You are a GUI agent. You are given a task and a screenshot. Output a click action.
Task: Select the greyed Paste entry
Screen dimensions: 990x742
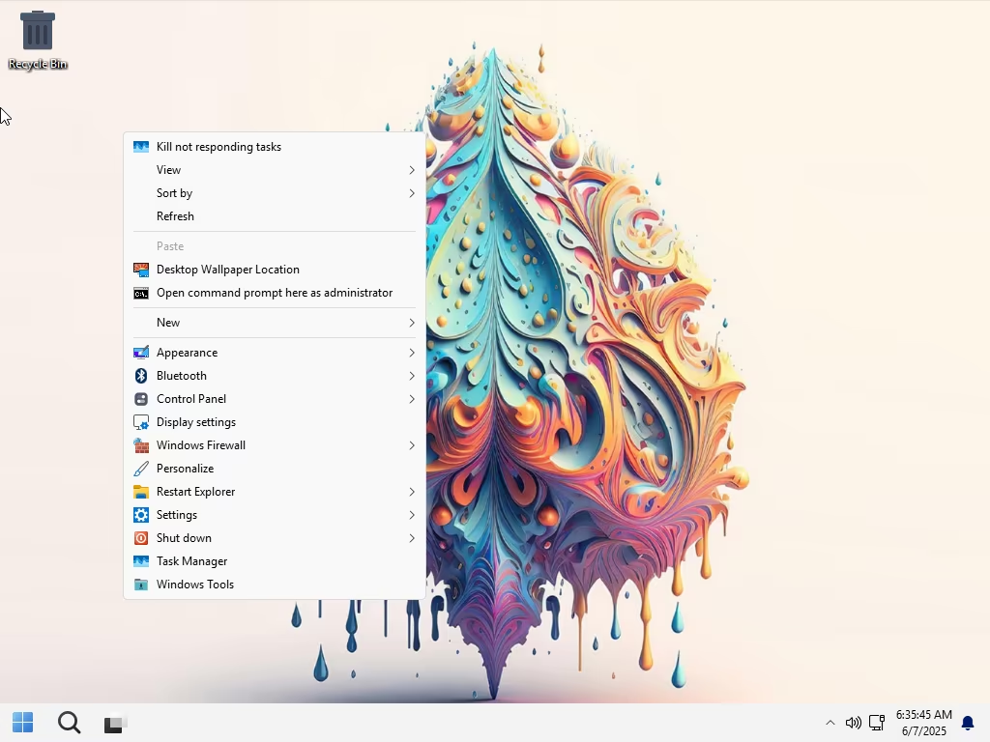(170, 246)
